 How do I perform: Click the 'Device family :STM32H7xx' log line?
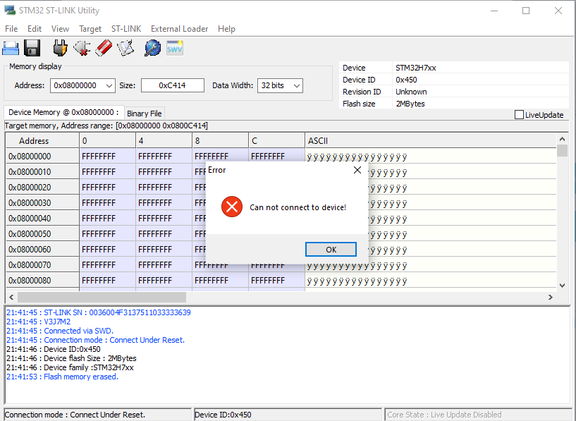(70, 367)
